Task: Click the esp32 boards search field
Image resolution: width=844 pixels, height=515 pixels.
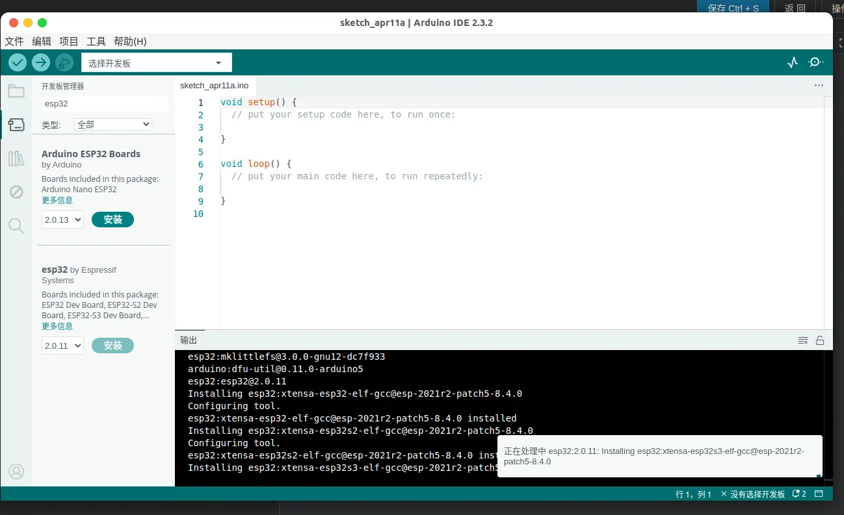Action: point(104,104)
